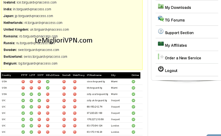Click the My Downloads folder icon
221x136 pixels.
[x=161, y=6]
